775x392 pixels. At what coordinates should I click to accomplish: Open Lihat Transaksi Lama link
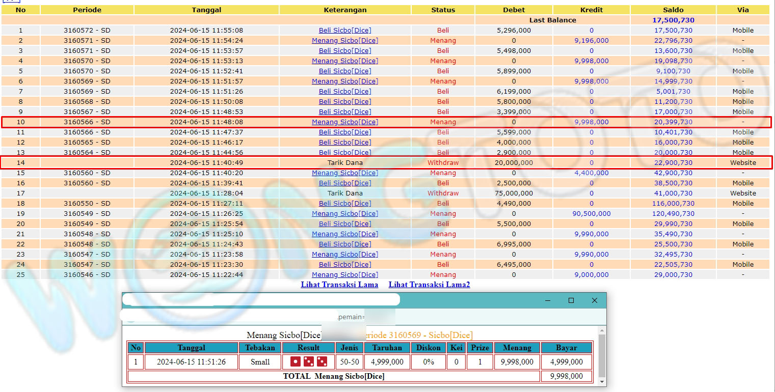coord(339,285)
